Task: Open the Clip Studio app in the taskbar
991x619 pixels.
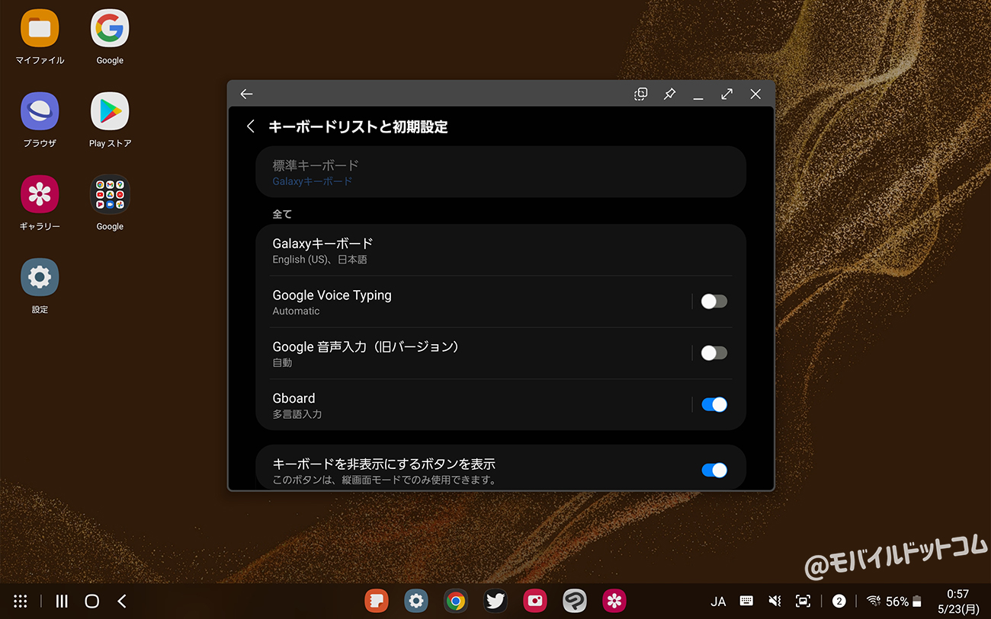Action: [575, 601]
